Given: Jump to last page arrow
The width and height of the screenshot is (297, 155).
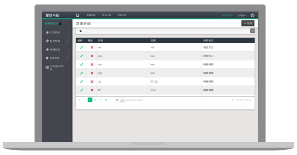Looking at the screenshot, I should (106, 100).
